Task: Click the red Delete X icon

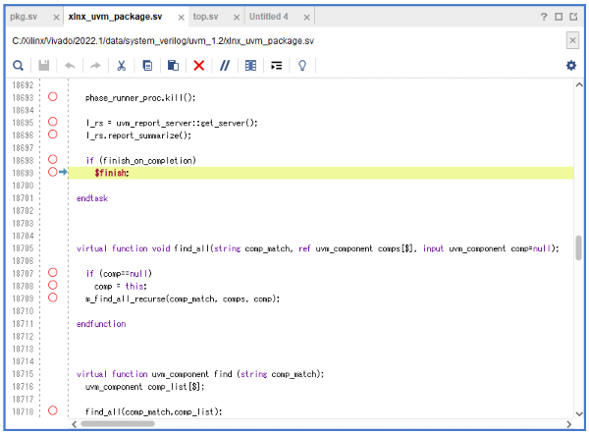Action: (x=198, y=66)
